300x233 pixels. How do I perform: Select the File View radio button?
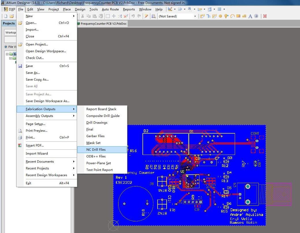point(6,47)
